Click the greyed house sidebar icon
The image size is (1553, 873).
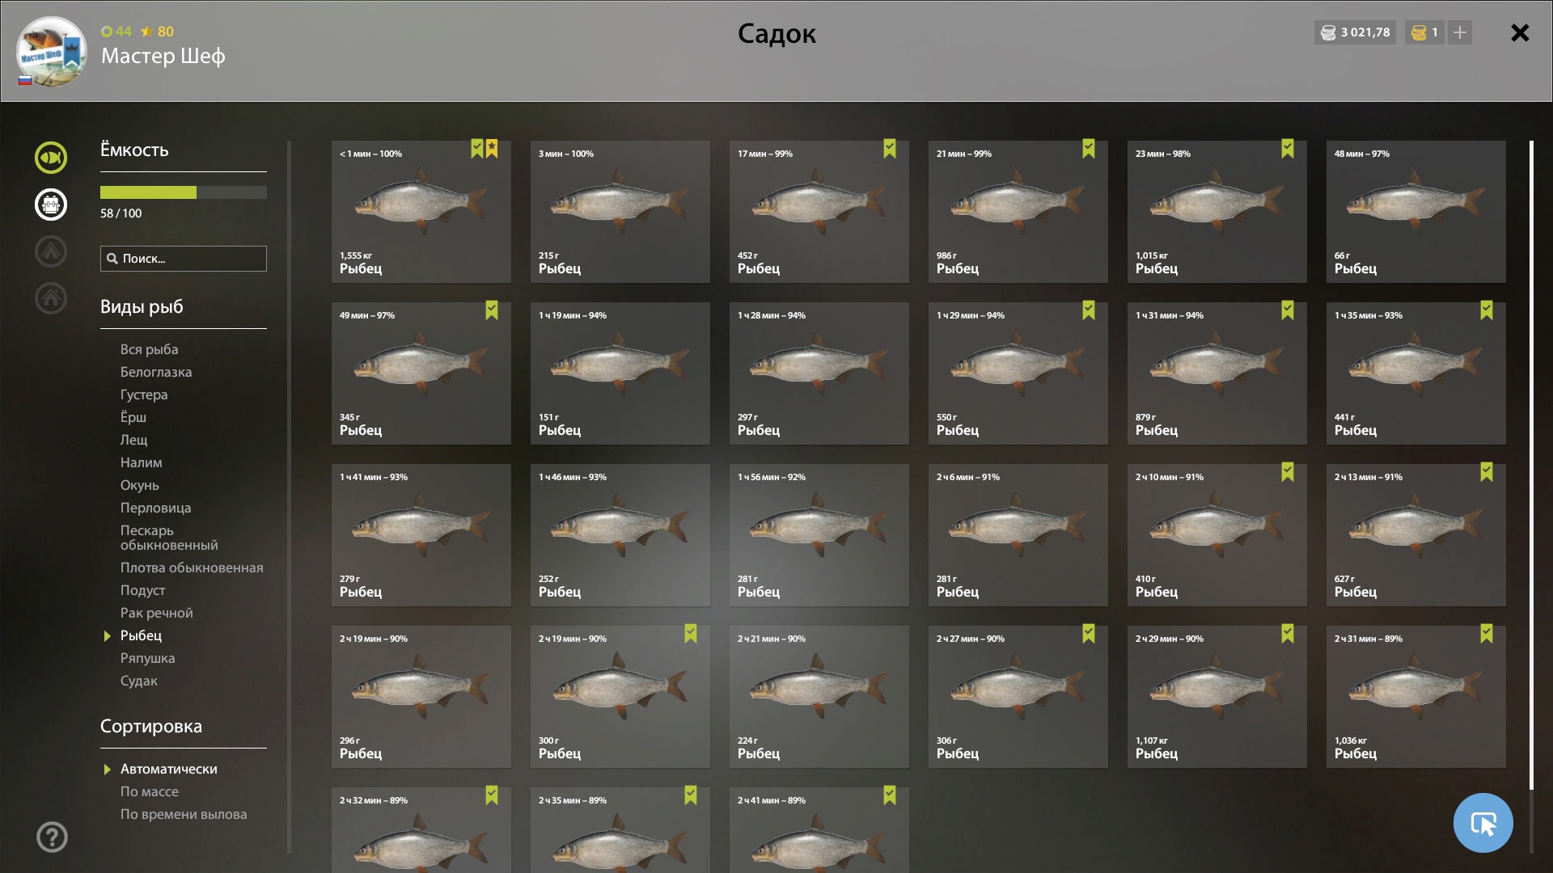[x=50, y=298]
